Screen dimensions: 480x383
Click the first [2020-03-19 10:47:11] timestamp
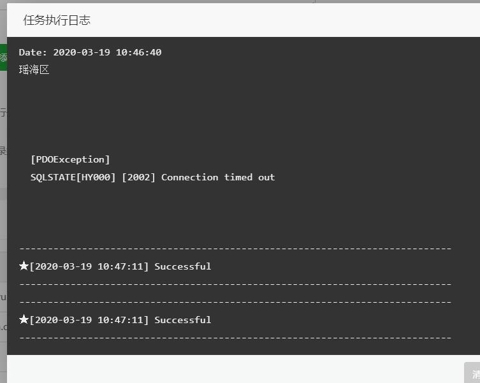(x=89, y=266)
